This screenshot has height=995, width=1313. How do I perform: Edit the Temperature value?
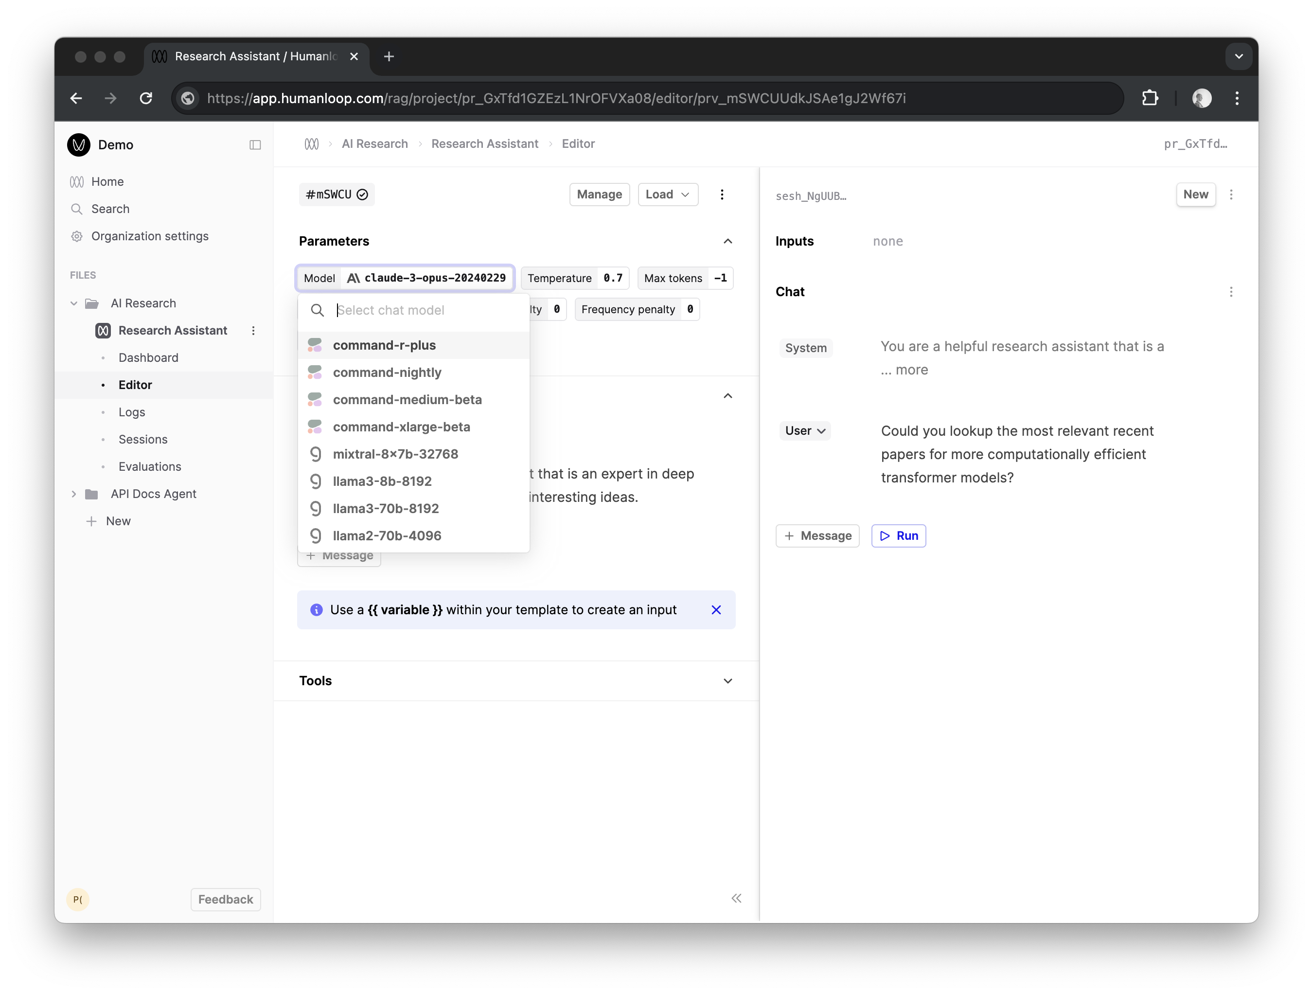point(613,279)
